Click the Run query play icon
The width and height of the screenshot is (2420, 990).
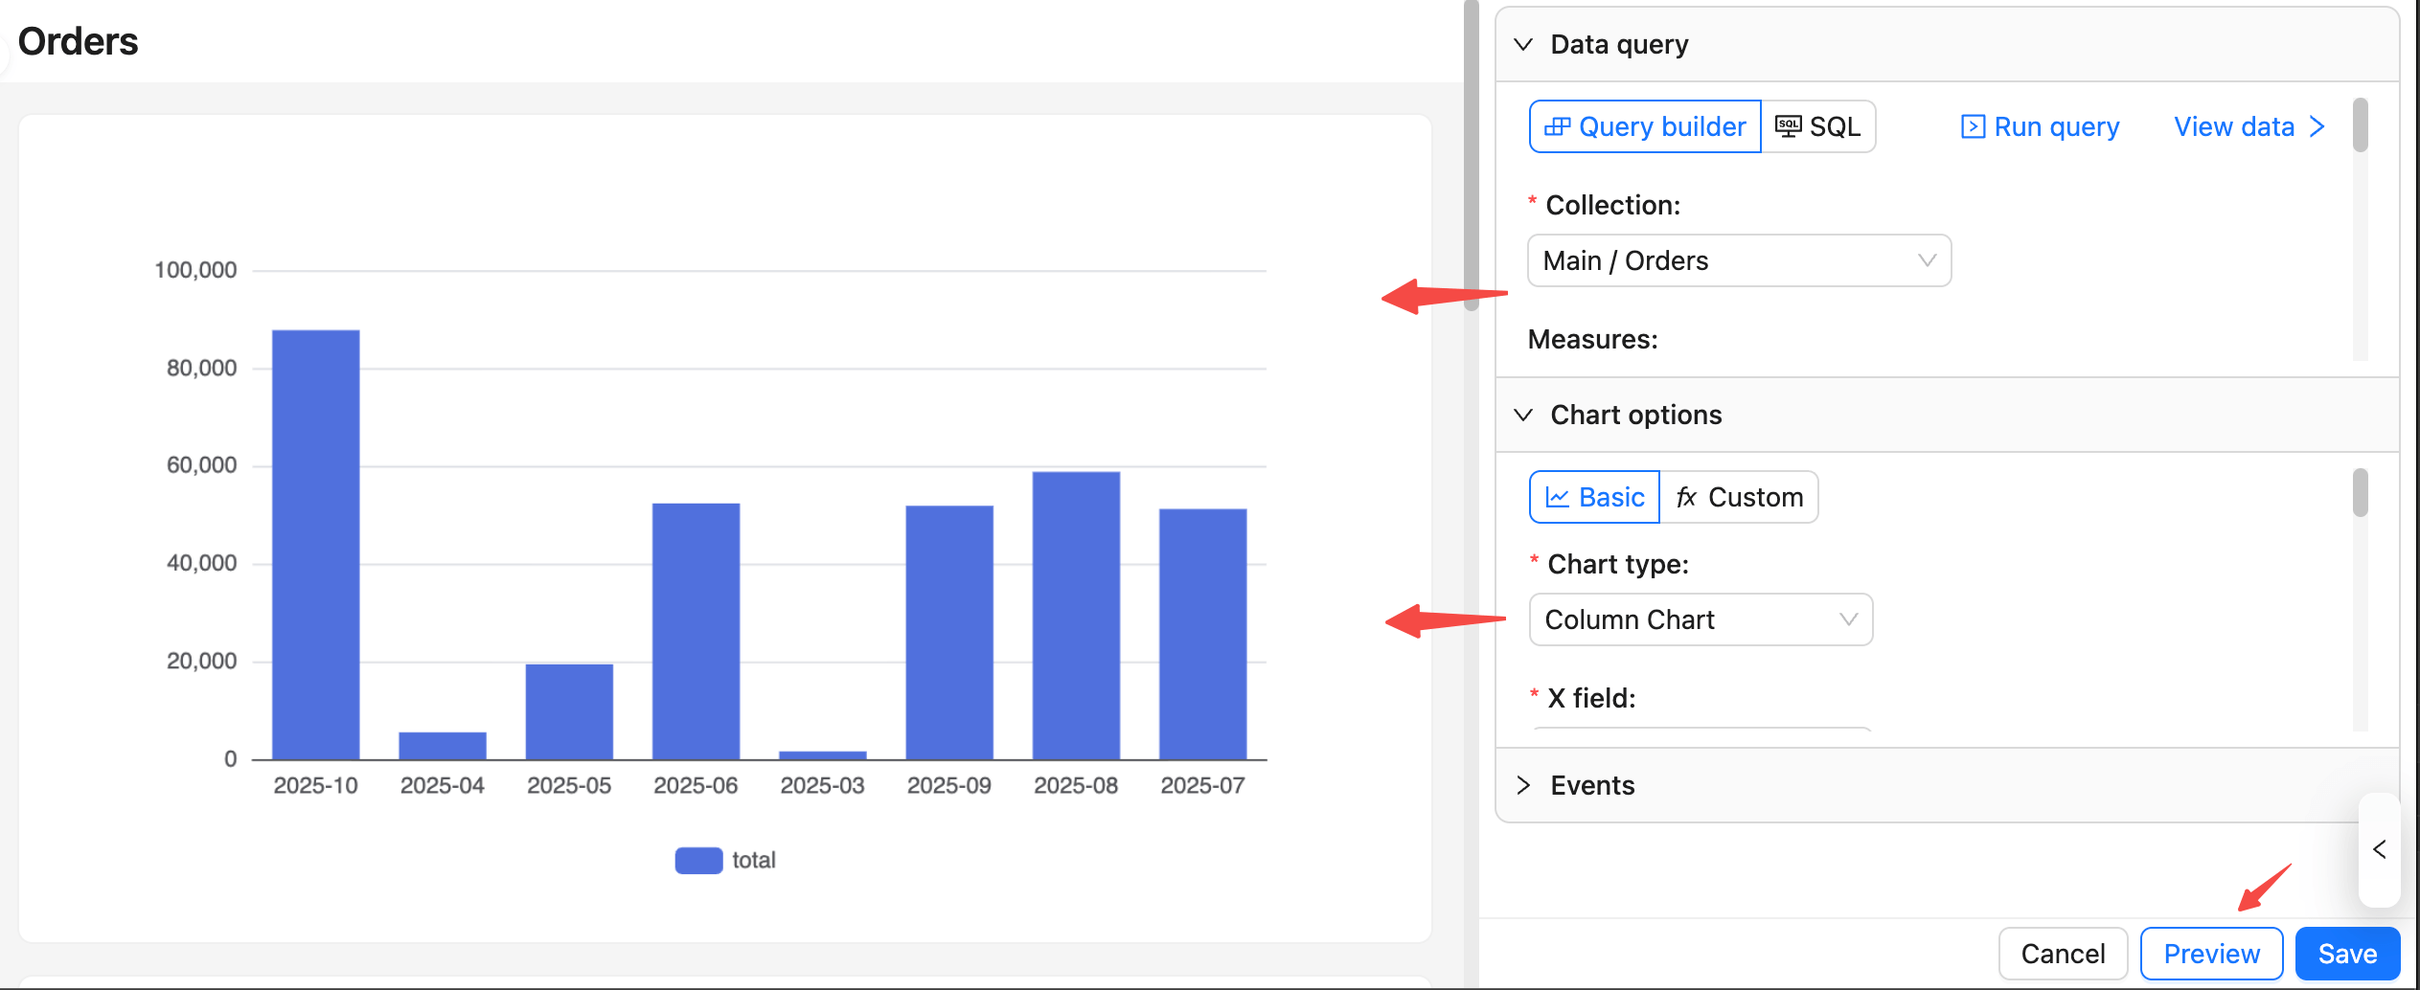[x=1973, y=126]
